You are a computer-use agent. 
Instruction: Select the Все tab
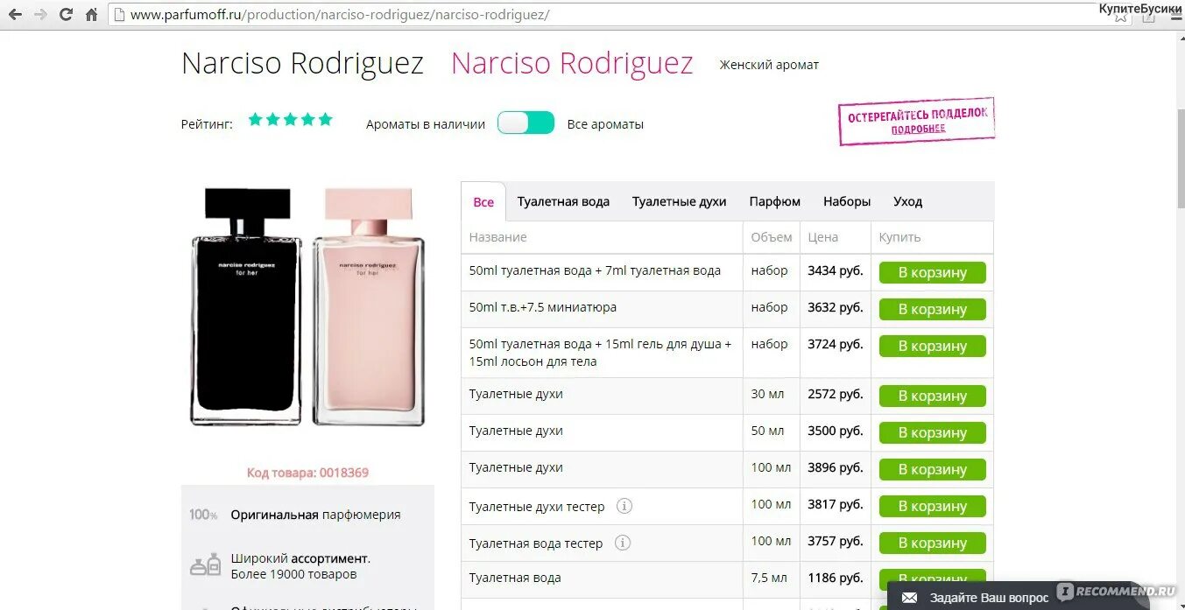(483, 201)
